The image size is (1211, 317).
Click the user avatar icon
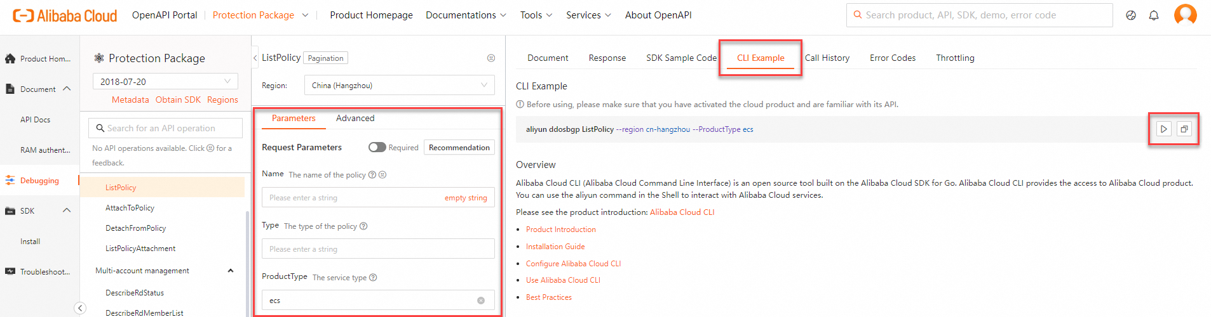click(1185, 15)
